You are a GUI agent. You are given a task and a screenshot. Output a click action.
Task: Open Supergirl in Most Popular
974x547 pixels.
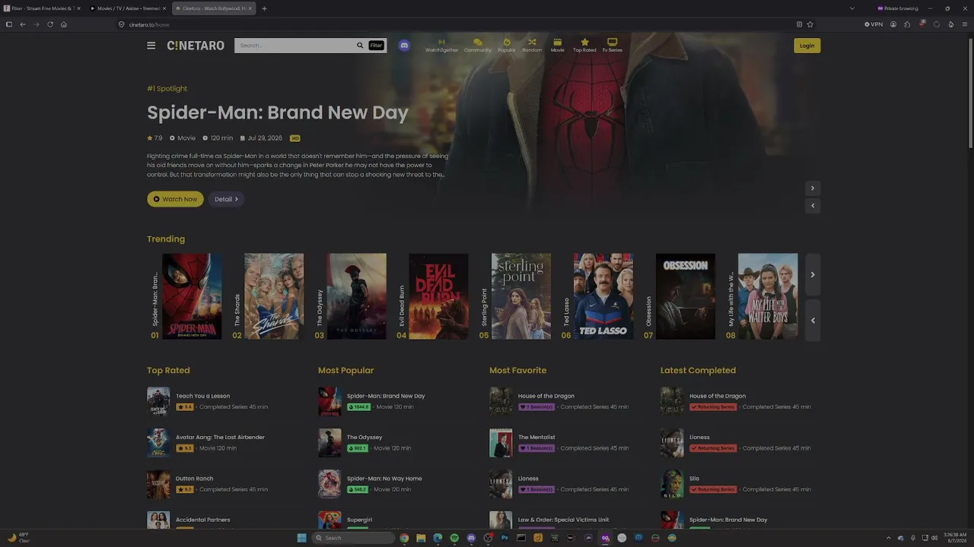click(361, 520)
